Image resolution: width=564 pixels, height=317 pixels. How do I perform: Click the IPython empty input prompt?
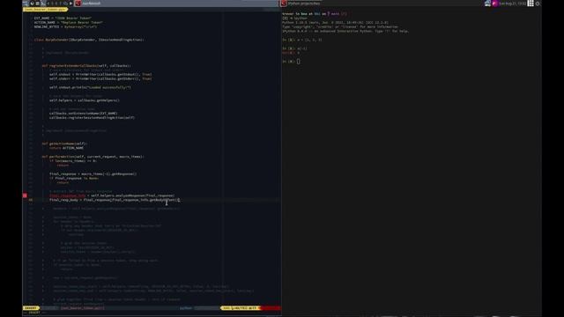pyautogui.click(x=292, y=62)
